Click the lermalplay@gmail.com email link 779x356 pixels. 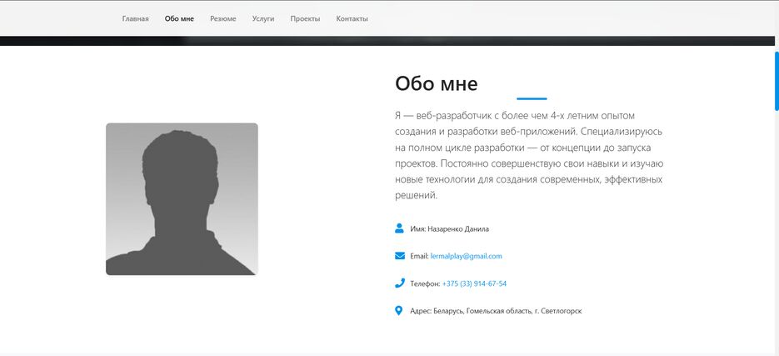(x=466, y=256)
